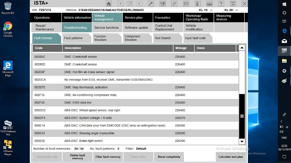Click the battery status icon in toolbar
The width and height of the screenshot is (291, 163).
coord(198,3)
